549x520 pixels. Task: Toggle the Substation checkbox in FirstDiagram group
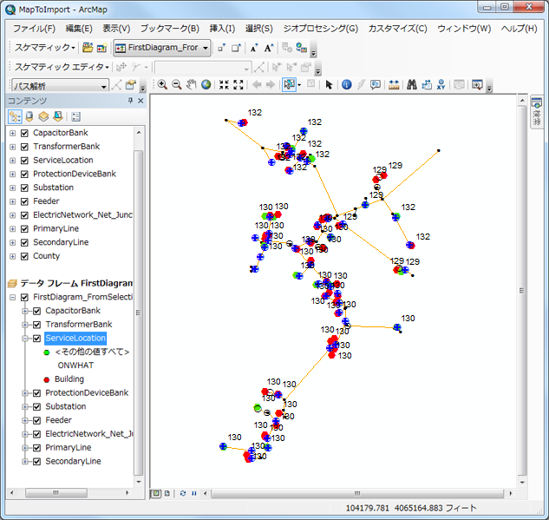pyautogui.click(x=36, y=406)
